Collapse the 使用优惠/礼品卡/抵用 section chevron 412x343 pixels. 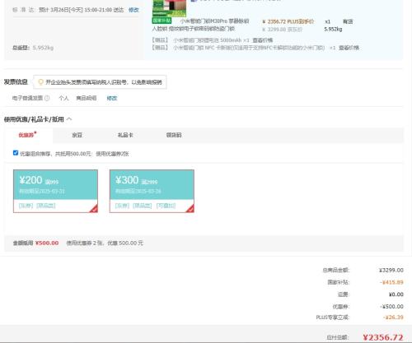pyautogui.click(x=69, y=119)
